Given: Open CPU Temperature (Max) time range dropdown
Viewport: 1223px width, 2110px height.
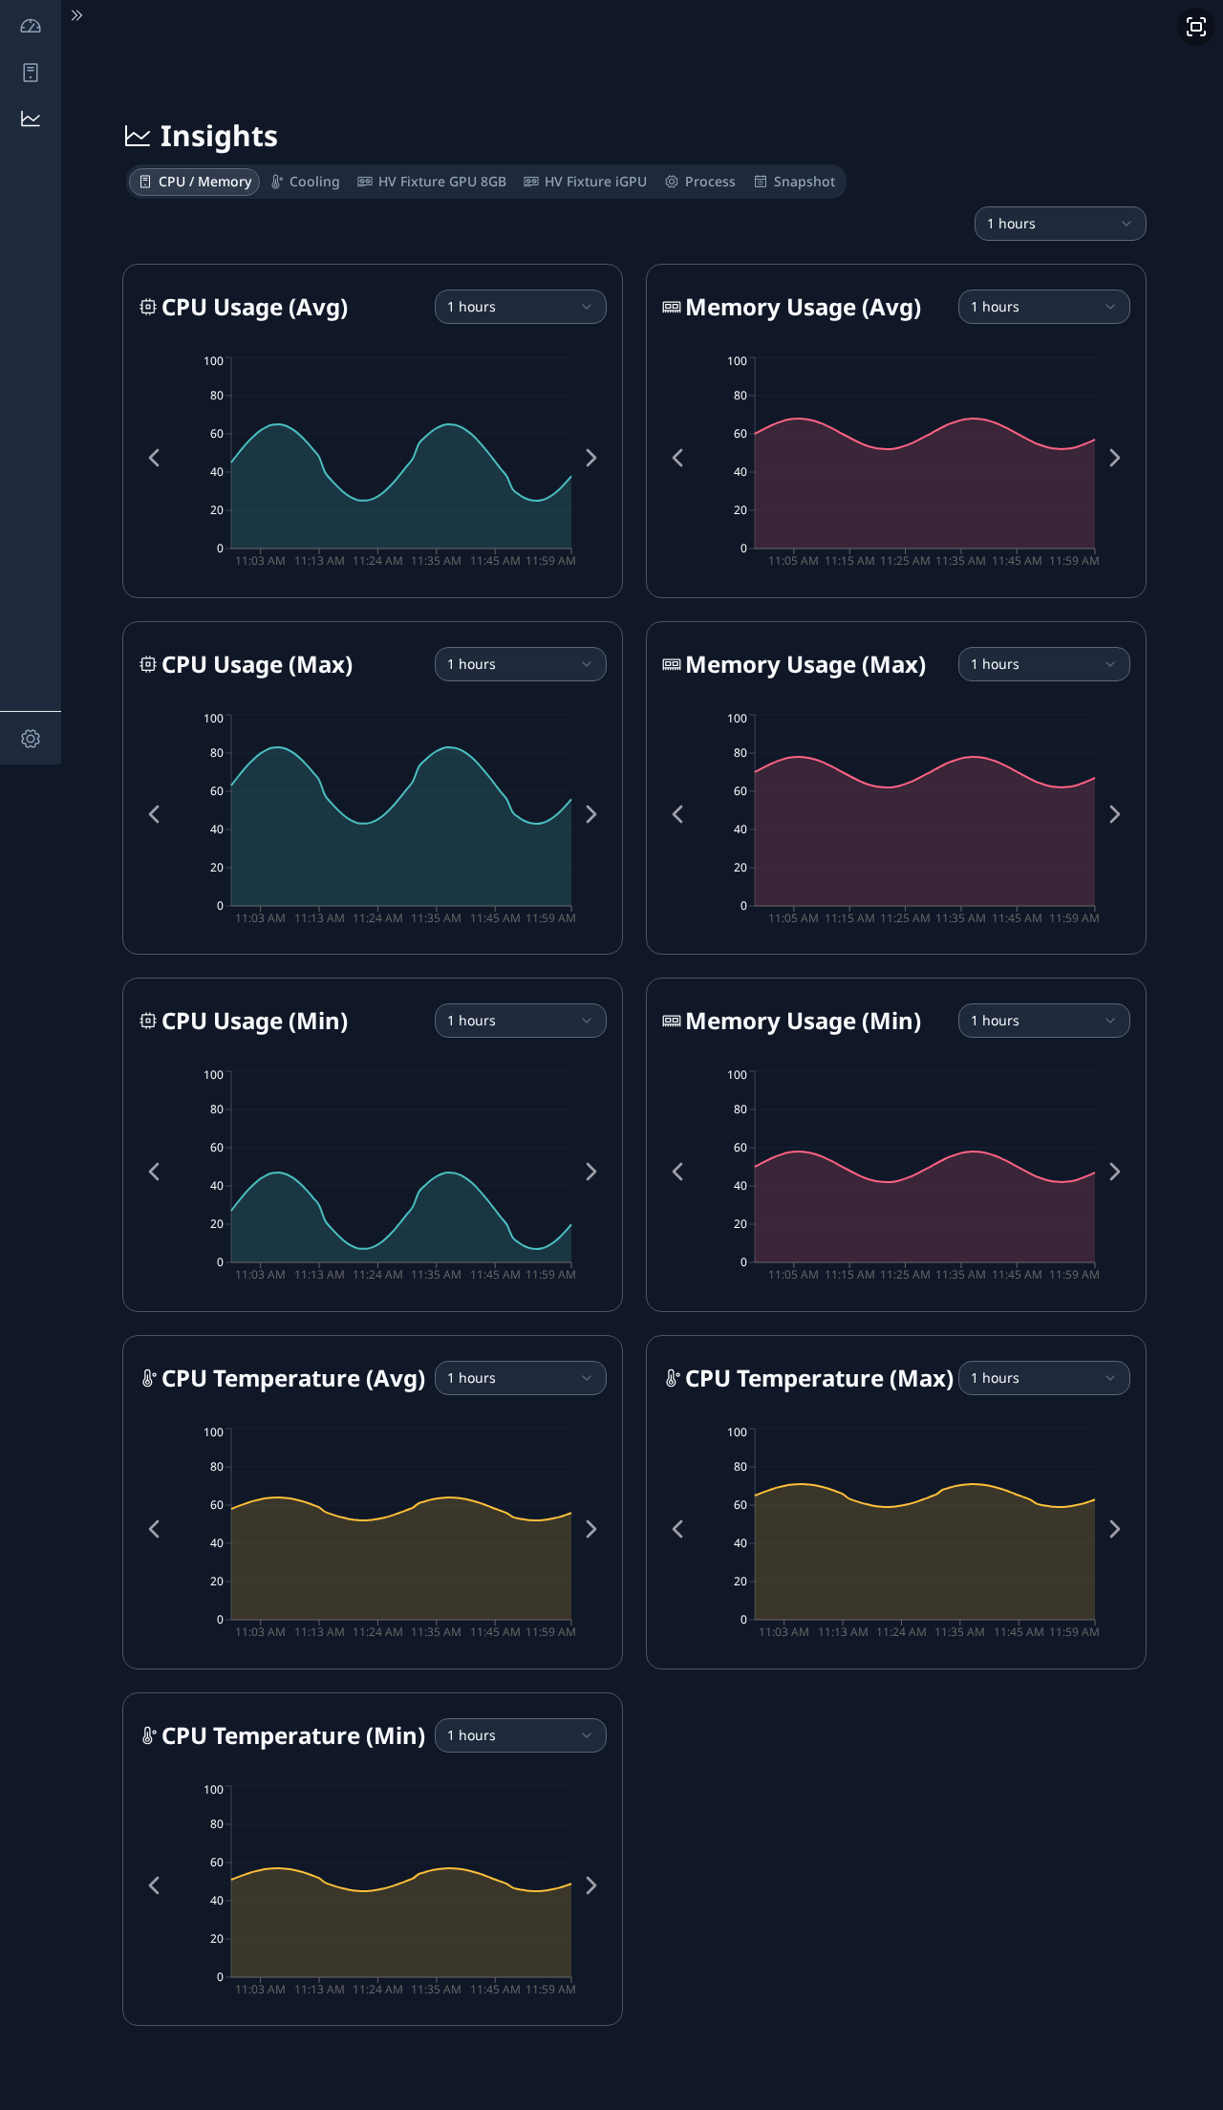Looking at the screenshot, I should pyautogui.click(x=1044, y=1378).
